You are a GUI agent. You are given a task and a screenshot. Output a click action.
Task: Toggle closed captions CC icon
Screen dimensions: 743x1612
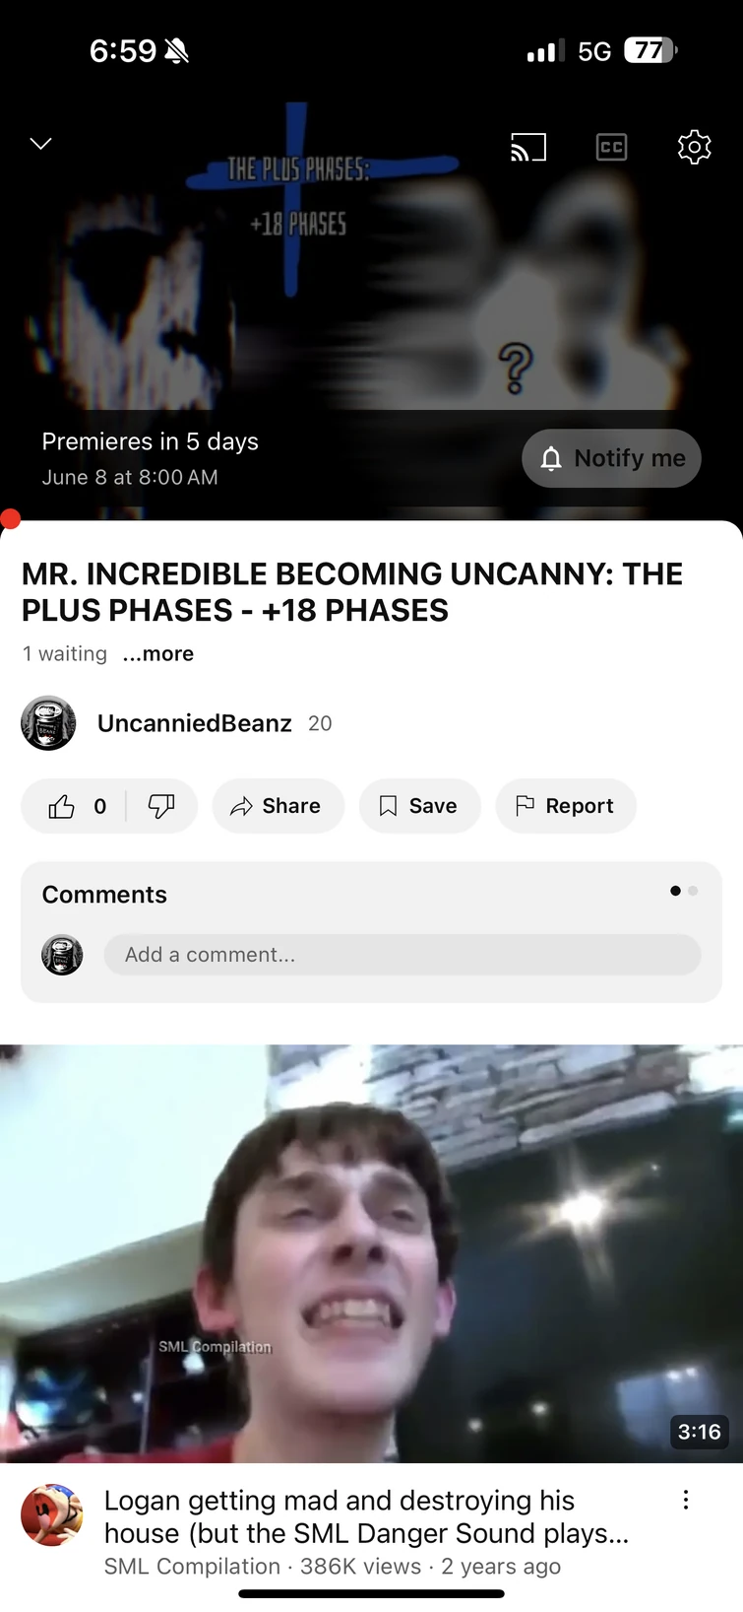611,147
